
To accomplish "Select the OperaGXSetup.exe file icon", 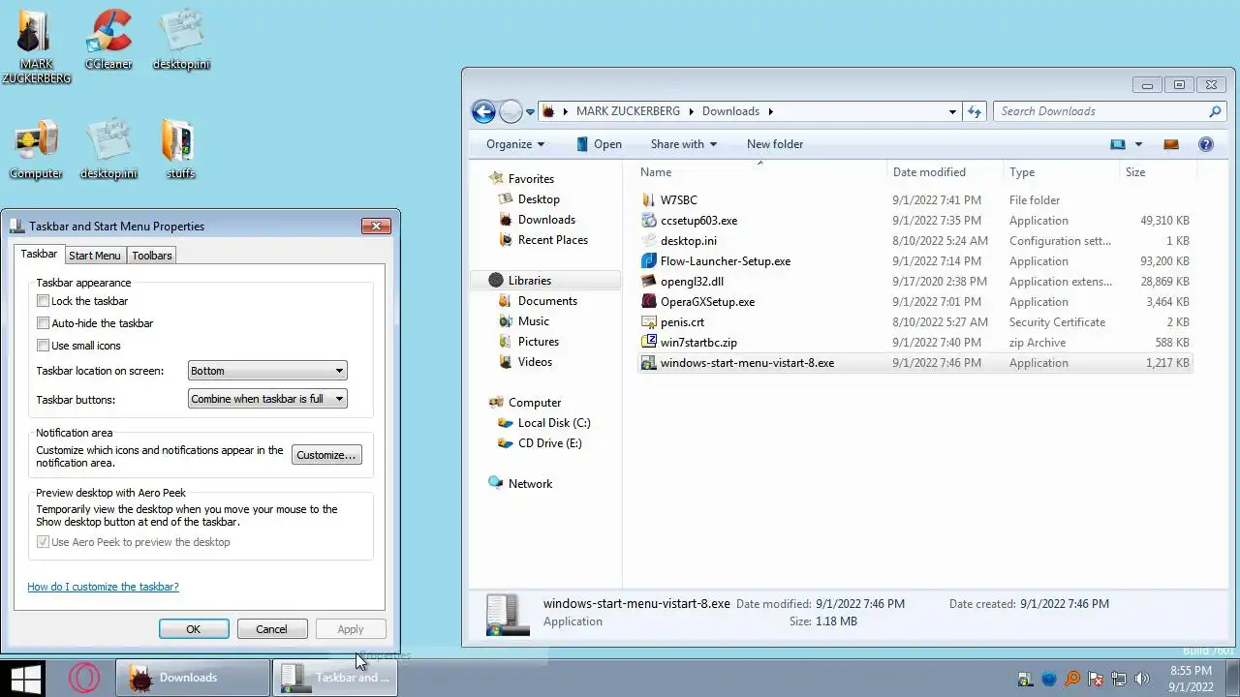I will coord(649,302).
